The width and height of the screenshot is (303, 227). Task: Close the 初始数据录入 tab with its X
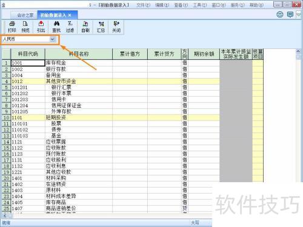click(x=70, y=15)
